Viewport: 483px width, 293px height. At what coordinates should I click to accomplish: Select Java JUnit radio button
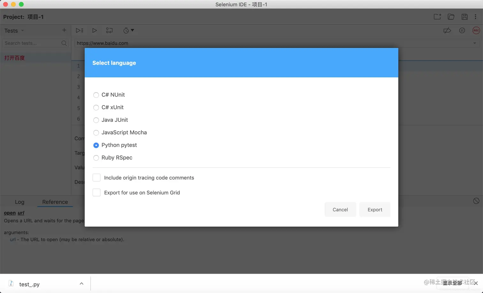(x=96, y=120)
